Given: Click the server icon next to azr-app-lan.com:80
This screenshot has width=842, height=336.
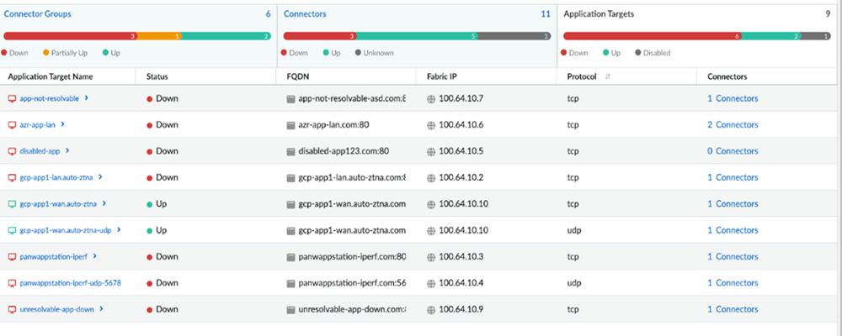Looking at the screenshot, I should tap(291, 124).
